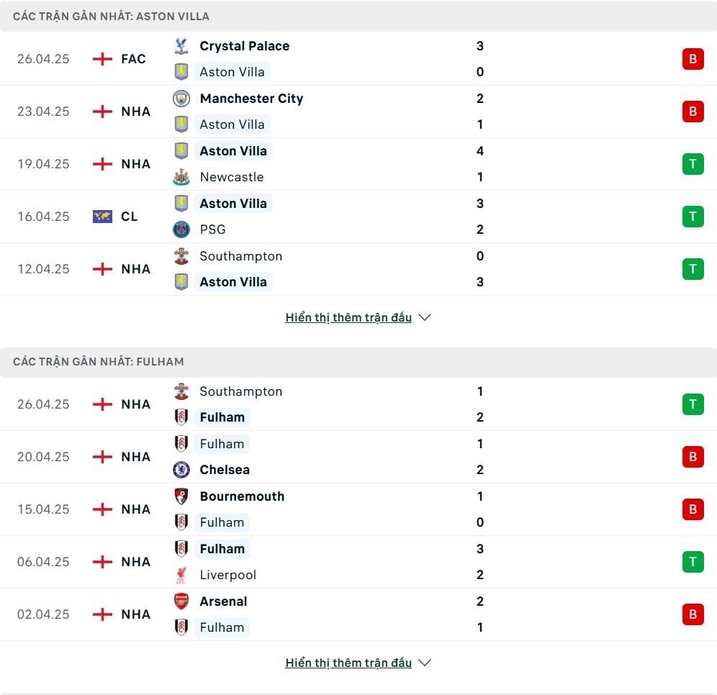Screen dimensions: 717x695
Task: Expand more Aston Villa matches chevron
Action: coord(425,317)
